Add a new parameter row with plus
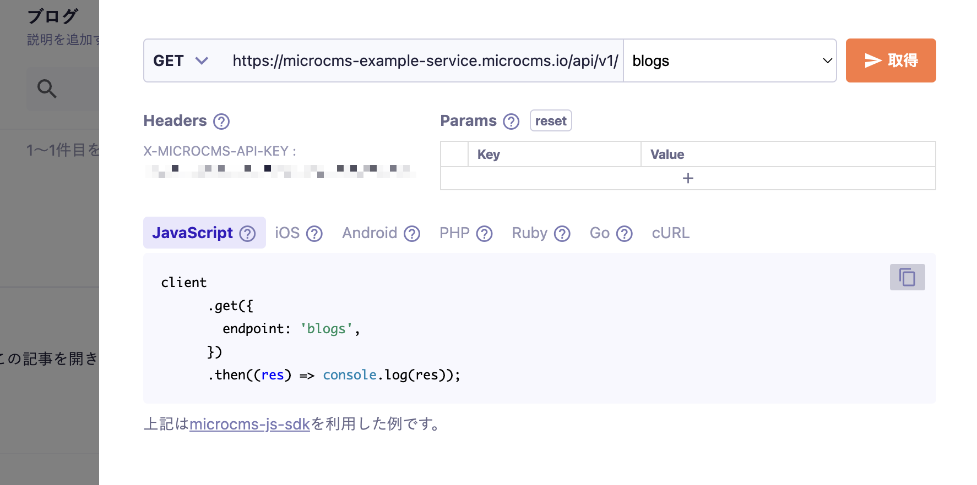Image resolution: width=977 pixels, height=485 pixels. coord(687,178)
